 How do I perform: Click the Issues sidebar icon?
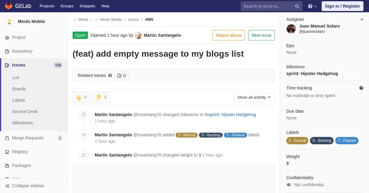(7, 65)
